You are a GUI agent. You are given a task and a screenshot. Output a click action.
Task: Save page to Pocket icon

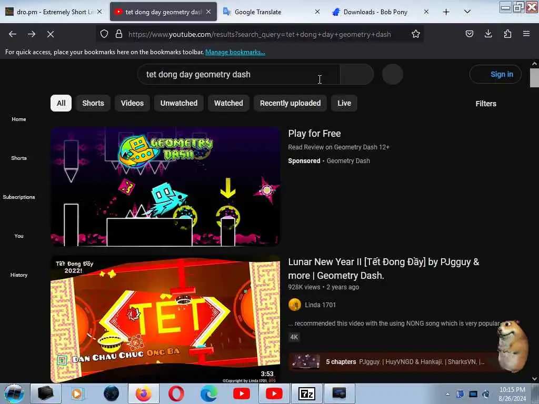(469, 34)
